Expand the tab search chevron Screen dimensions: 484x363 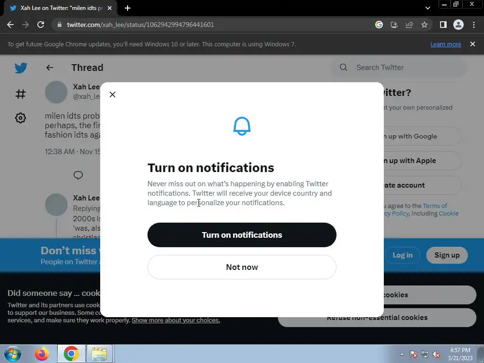[427, 8]
